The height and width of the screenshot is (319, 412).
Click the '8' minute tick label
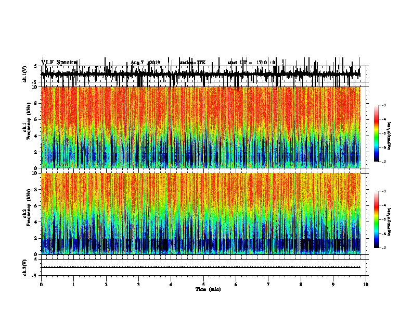301,285
